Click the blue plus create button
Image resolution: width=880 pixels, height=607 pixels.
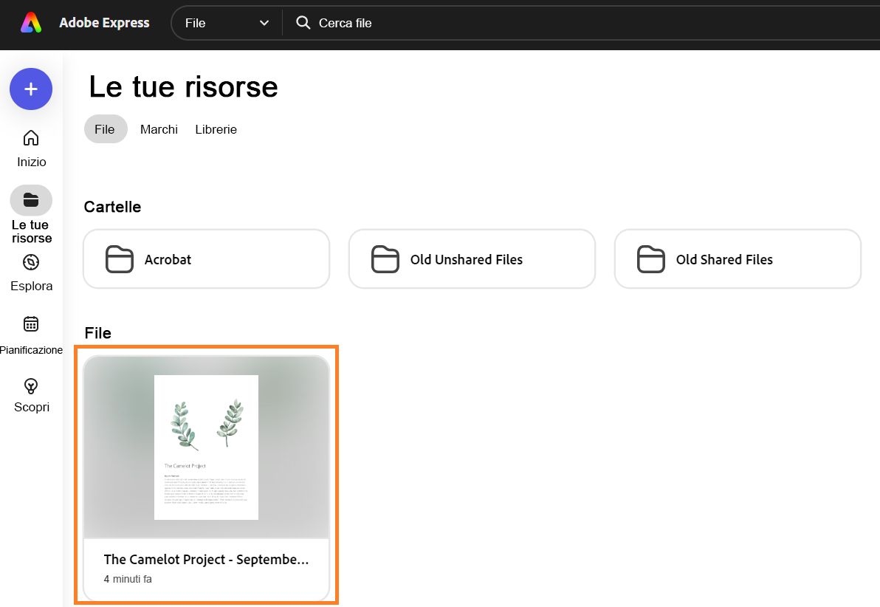point(31,89)
